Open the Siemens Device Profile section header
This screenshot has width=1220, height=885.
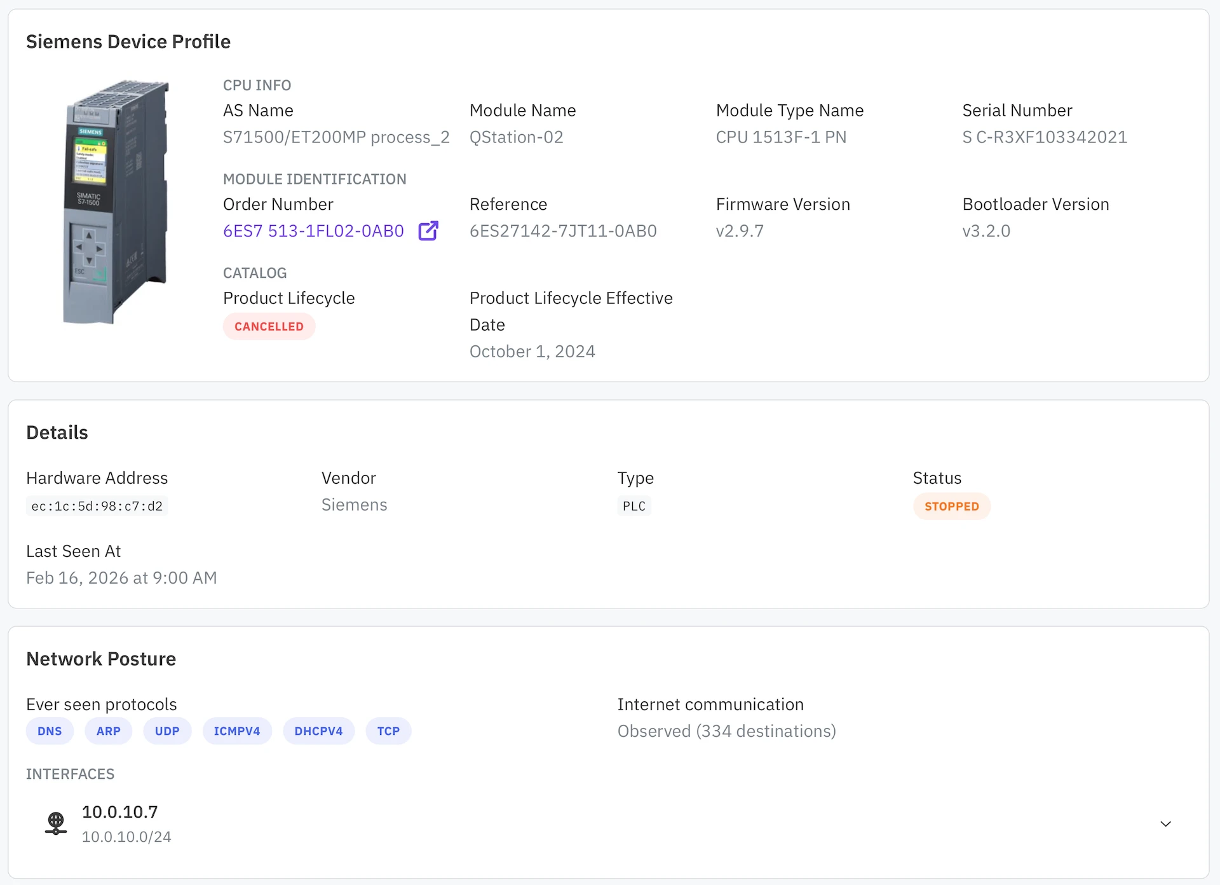pos(128,41)
